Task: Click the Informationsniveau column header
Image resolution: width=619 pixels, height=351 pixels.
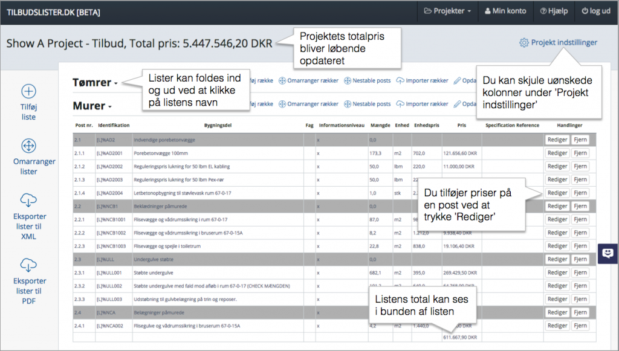Action: (x=342, y=126)
